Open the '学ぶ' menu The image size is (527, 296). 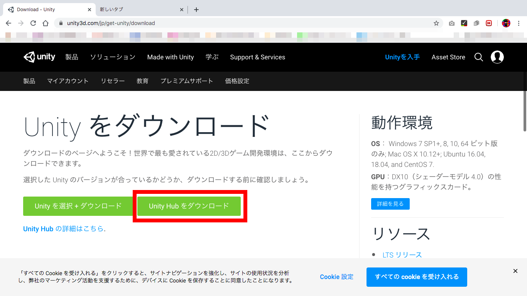[212, 57]
